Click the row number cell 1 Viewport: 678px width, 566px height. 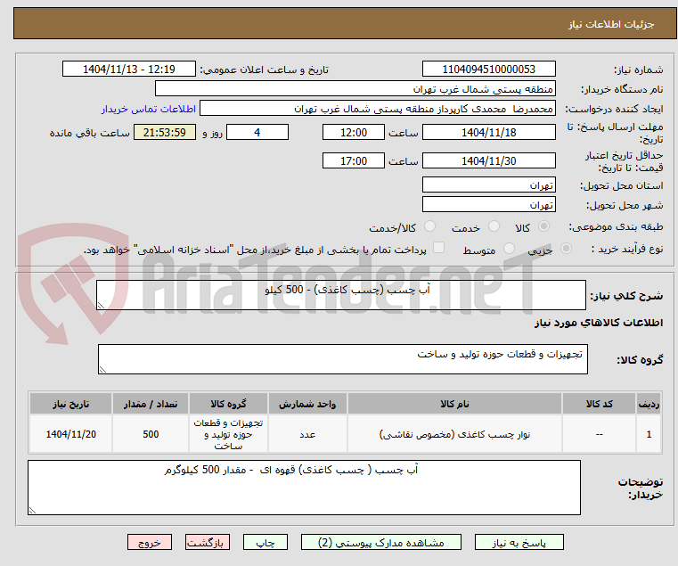coord(649,434)
